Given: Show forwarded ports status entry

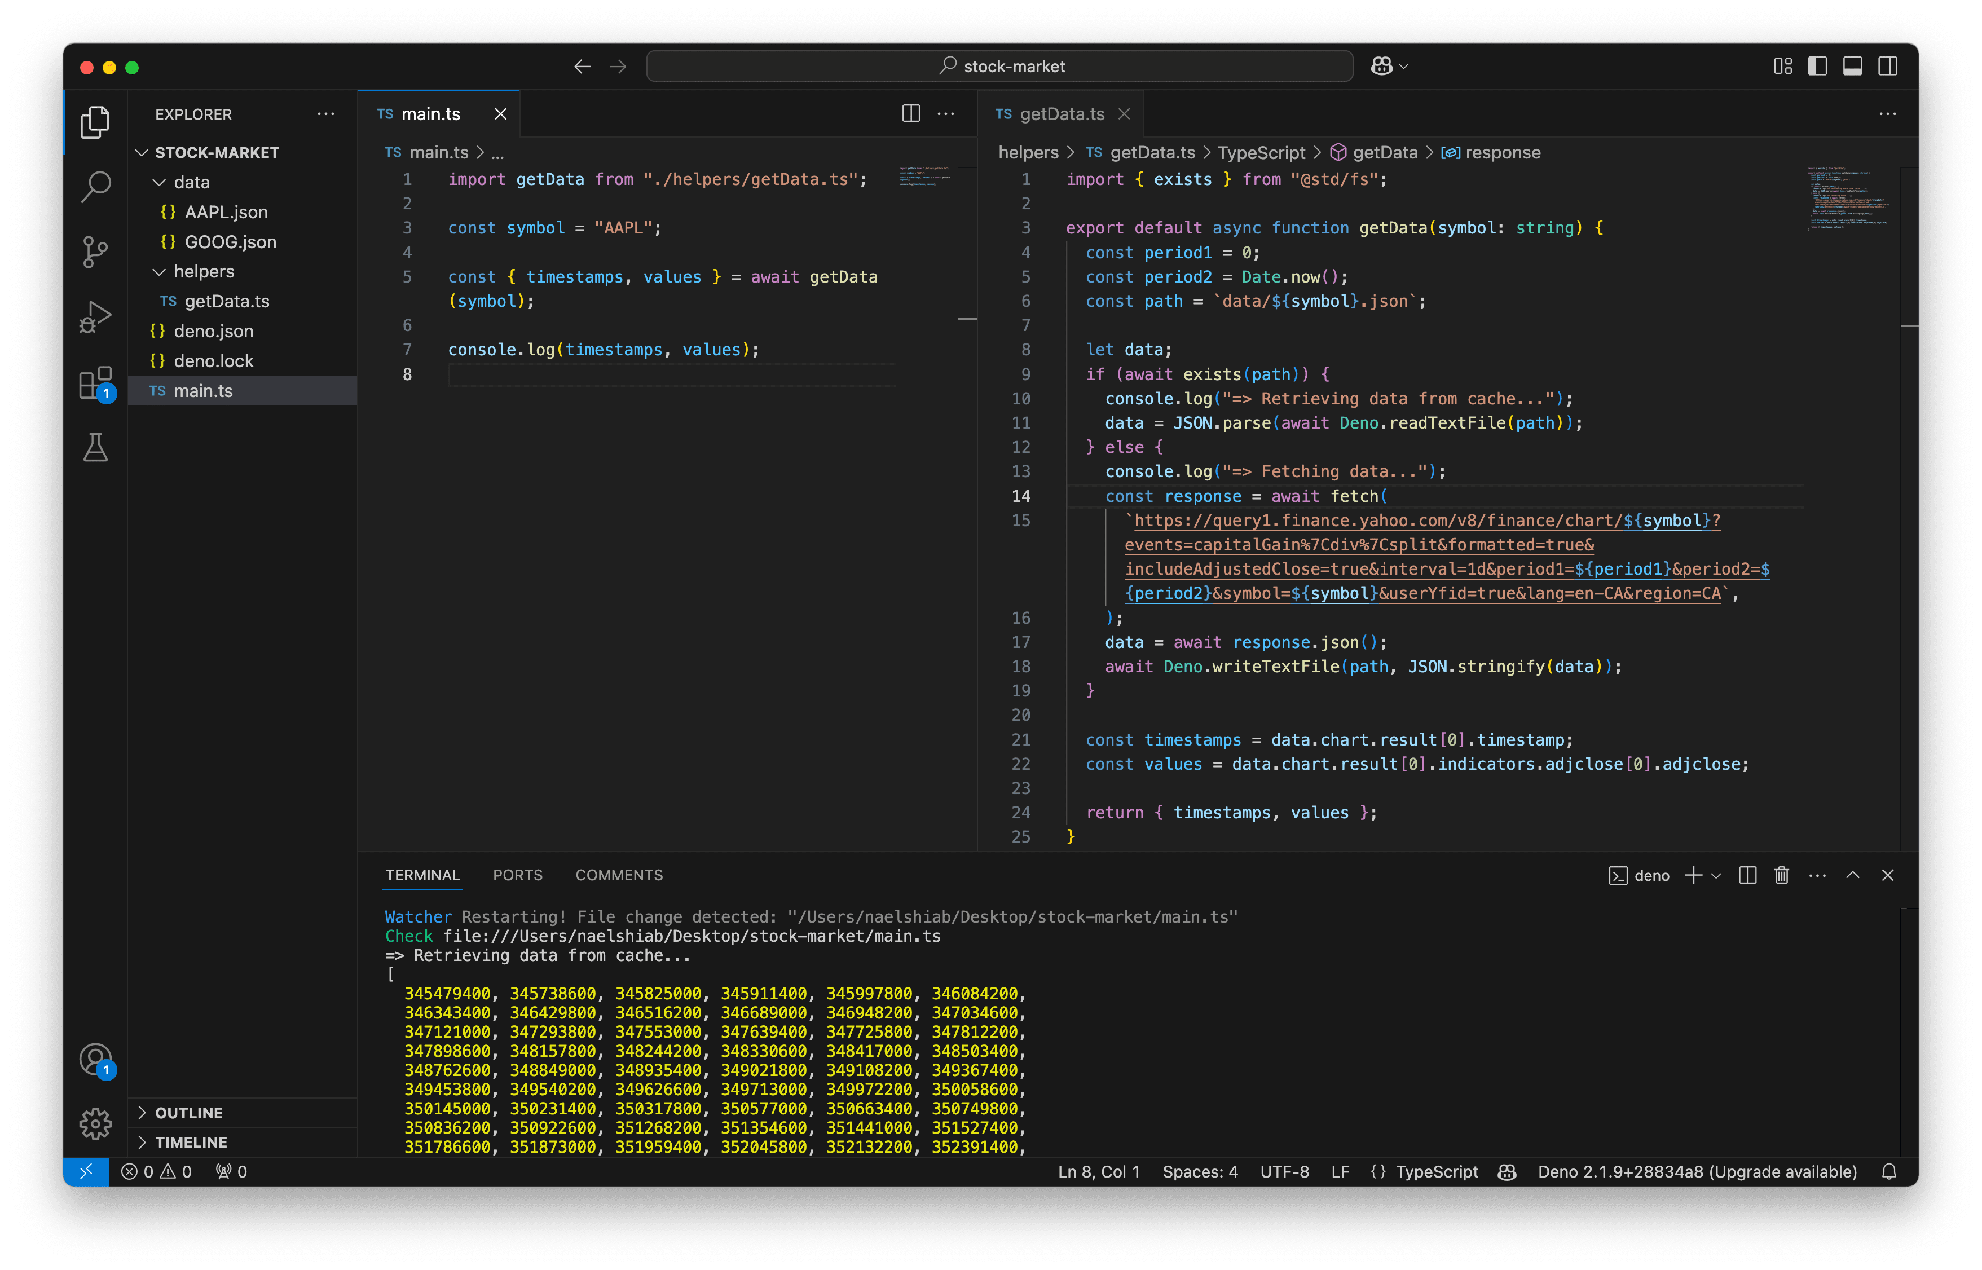Looking at the screenshot, I should 231,1171.
